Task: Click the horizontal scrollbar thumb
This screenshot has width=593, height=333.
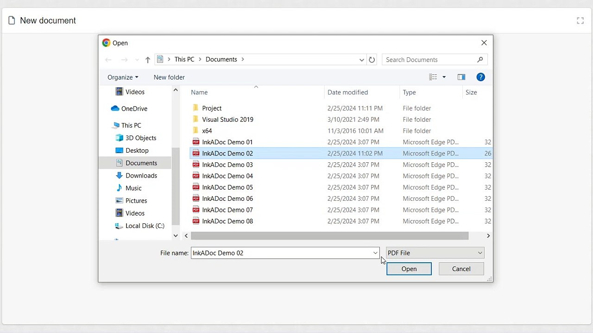Action: pyautogui.click(x=329, y=236)
